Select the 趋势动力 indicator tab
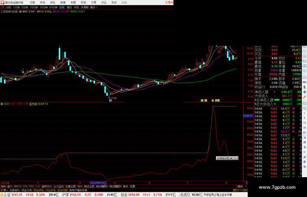Viewport: 307px width, 197px height. coord(47,186)
